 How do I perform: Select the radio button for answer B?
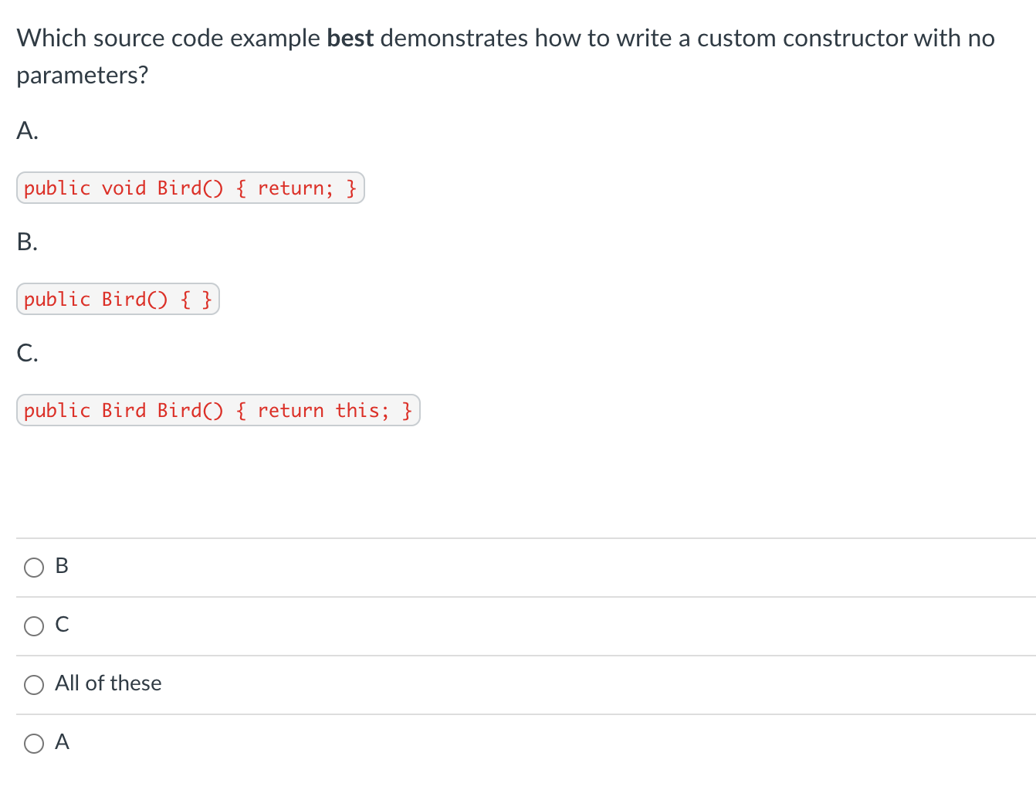click(x=34, y=568)
